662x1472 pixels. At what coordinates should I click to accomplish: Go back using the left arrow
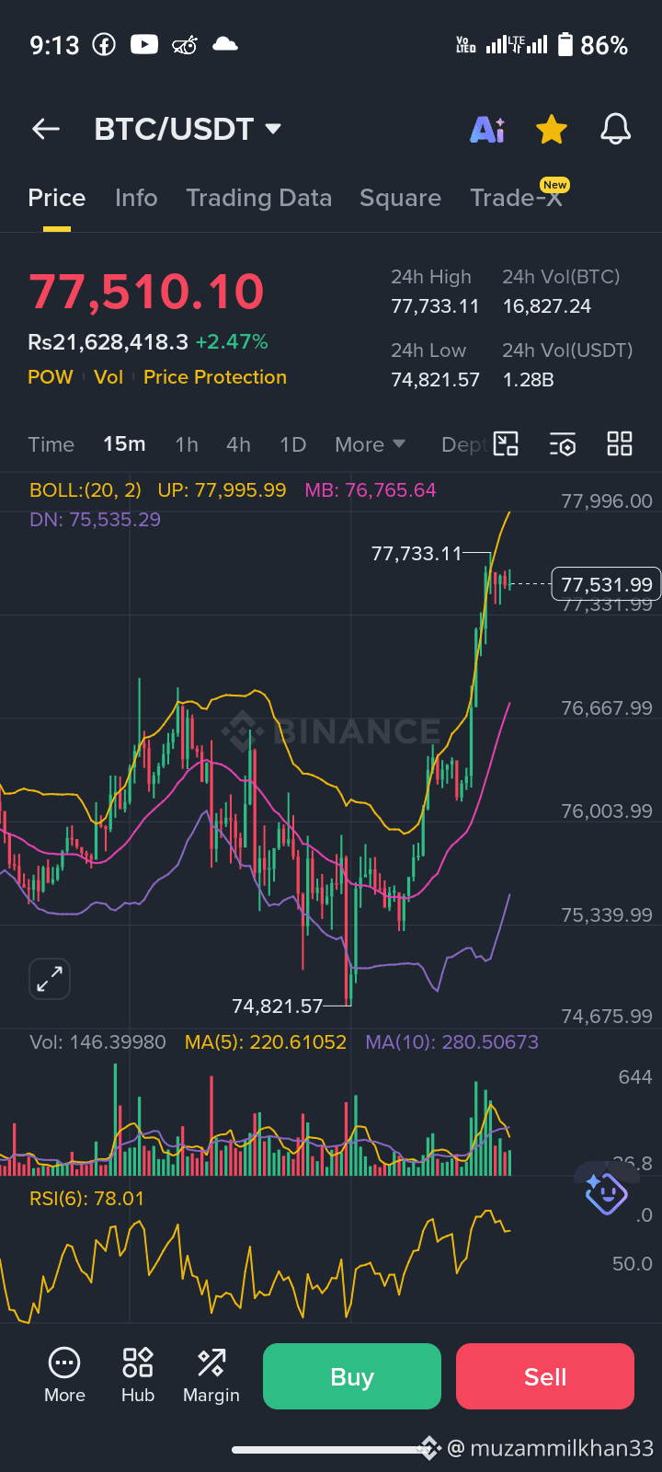(x=46, y=130)
